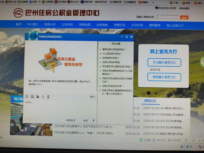The width and height of the screenshot is (204, 153).
Task: Open 截图 dropdown arrow
Action: click(192, 3)
